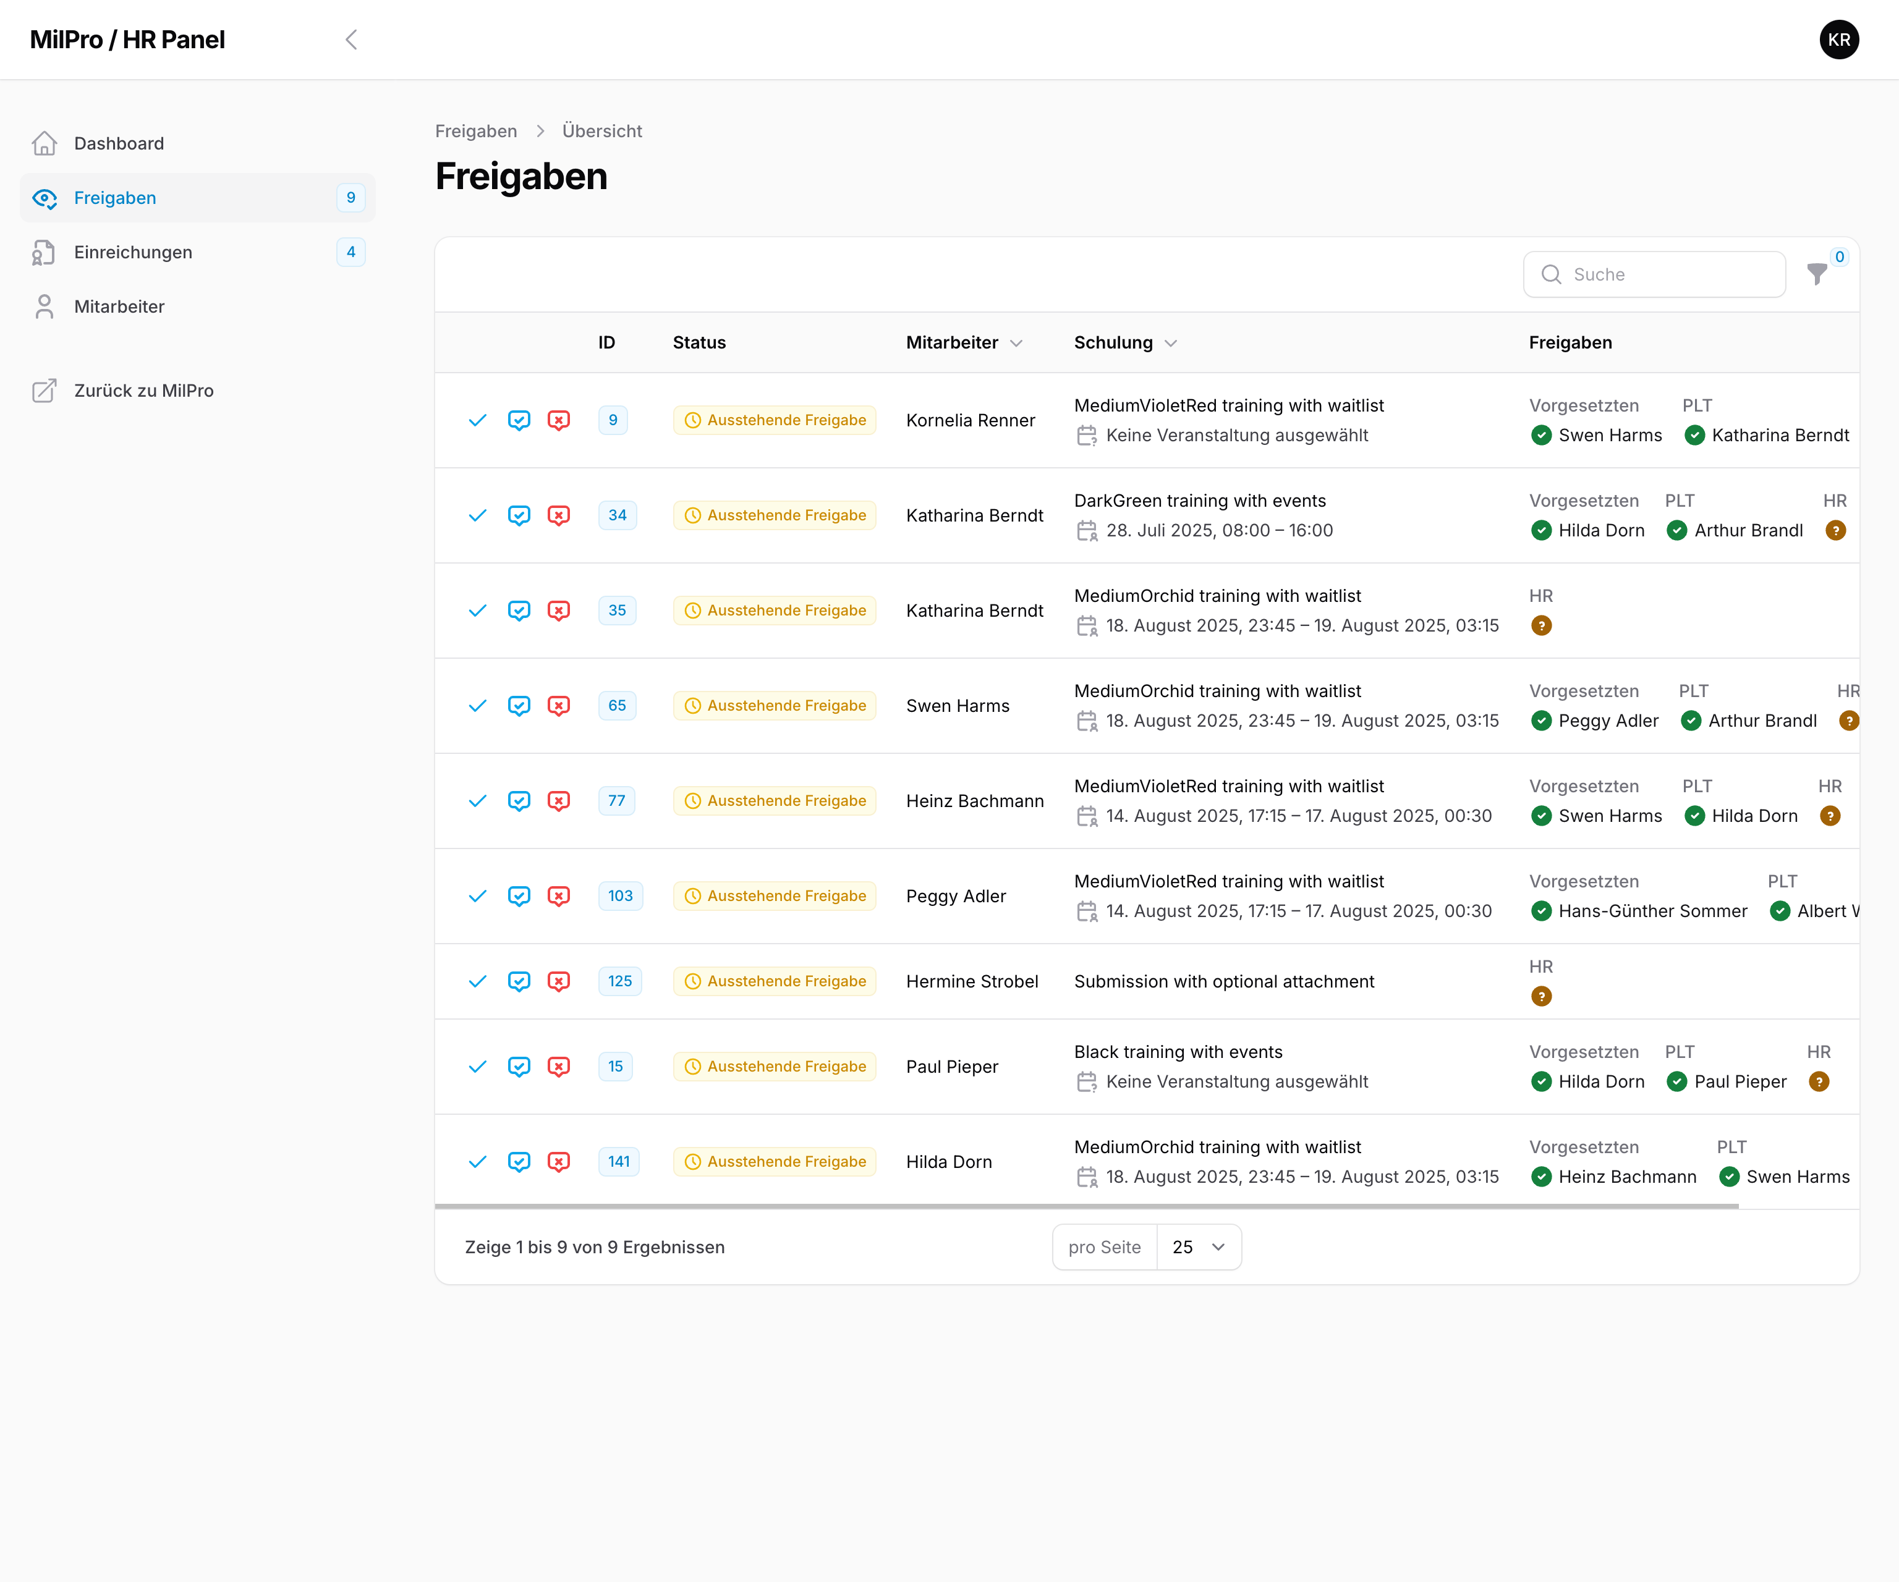This screenshot has height=1582, width=1899.
Task: Go back via Zurück zu MilPro
Action: (197, 391)
